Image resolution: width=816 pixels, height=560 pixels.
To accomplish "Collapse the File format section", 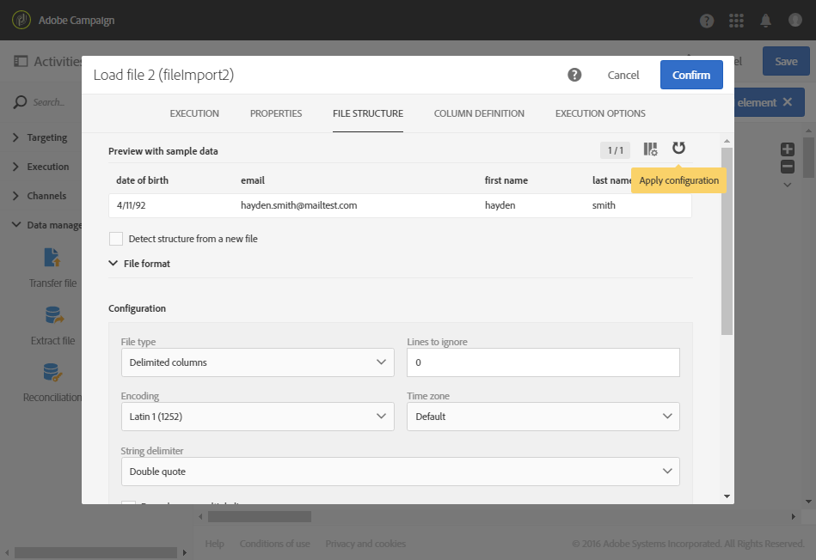I will click(114, 264).
